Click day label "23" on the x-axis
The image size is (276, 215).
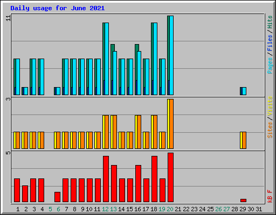[194, 209]
